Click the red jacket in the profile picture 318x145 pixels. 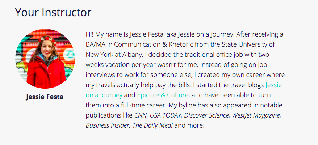point(46,74)
